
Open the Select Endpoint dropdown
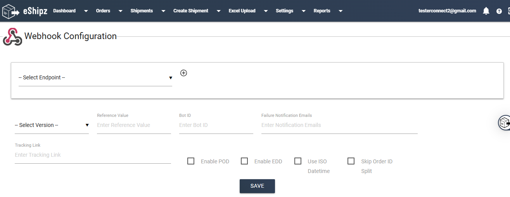pos(95,77)
